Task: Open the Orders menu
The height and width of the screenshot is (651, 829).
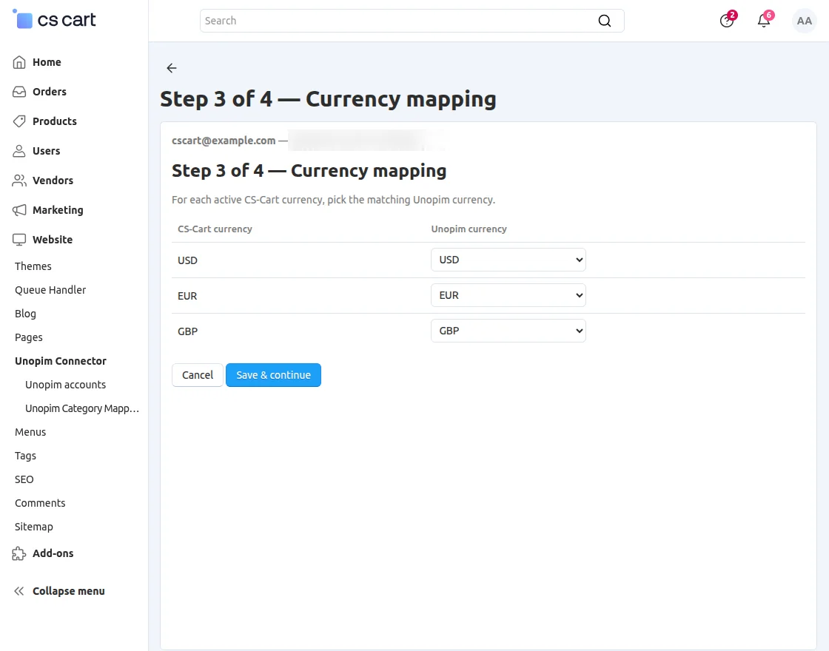Action: coord(49,92)
